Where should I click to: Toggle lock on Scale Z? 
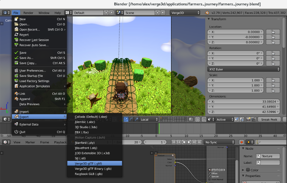click(273, 90)
